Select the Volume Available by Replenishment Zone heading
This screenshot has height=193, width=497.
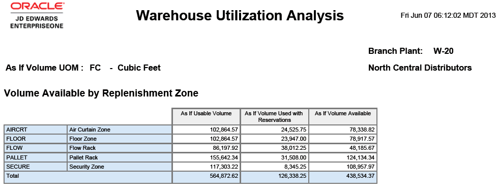[101, 93]
